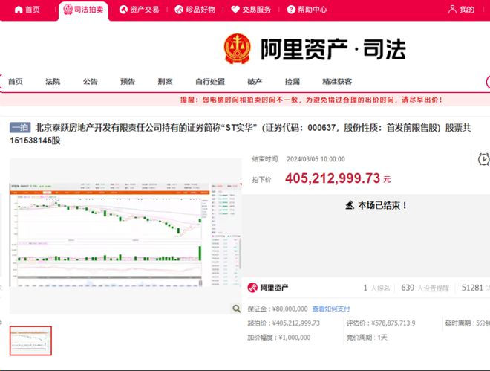Open the 精准获客 navigation tab
Image resolution: width=490 pixels, height=371 pixels.
[x=337, y=82]
